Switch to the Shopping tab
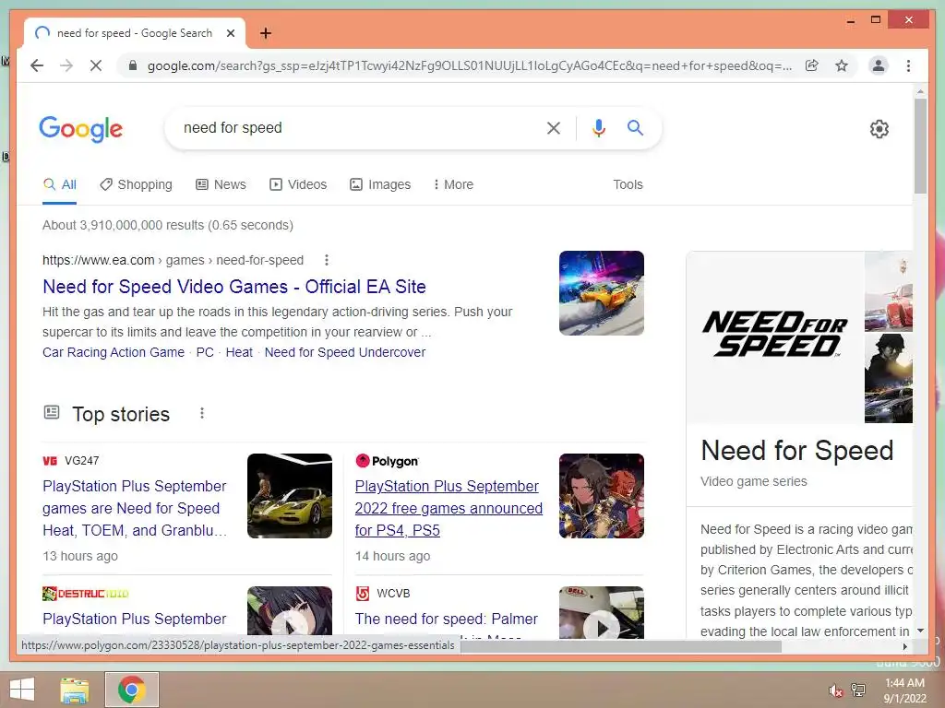The height and width of the screenshot is (708, 945). 137,184
